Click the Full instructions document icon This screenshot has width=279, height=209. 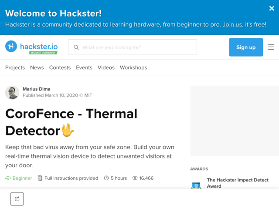coord(40,178)
